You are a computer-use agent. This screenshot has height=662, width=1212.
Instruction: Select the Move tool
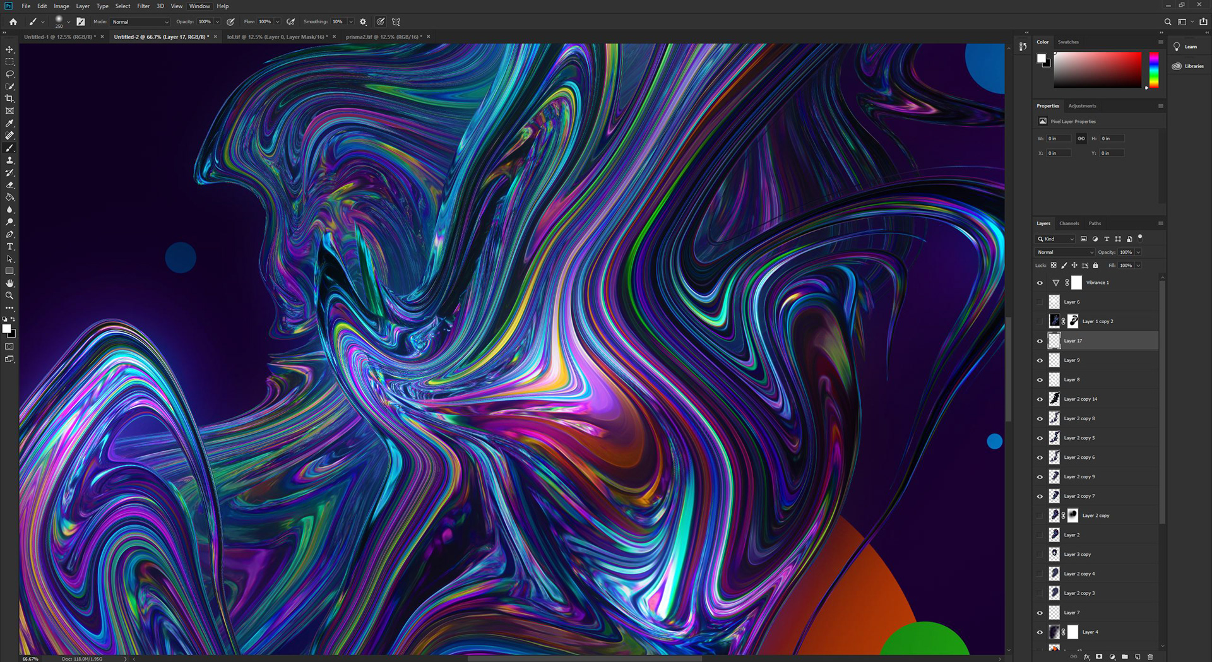(9, 49)
